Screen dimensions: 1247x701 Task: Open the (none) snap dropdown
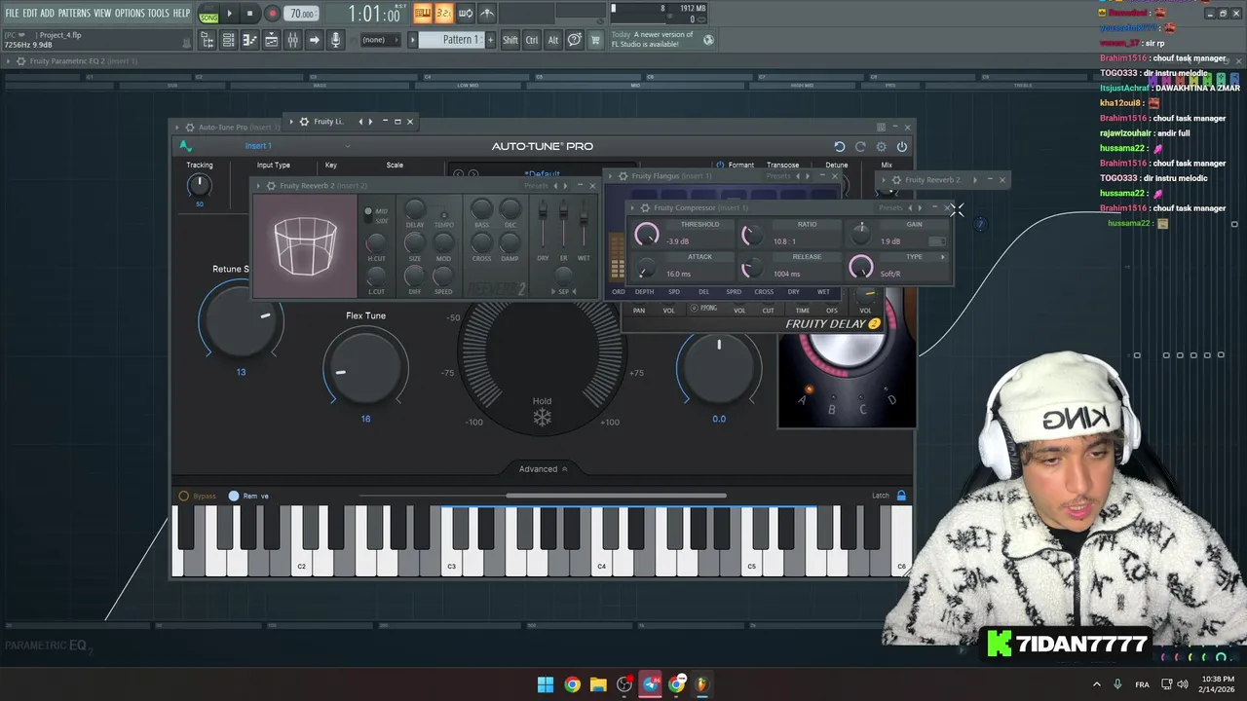click(x=380, y=40)
